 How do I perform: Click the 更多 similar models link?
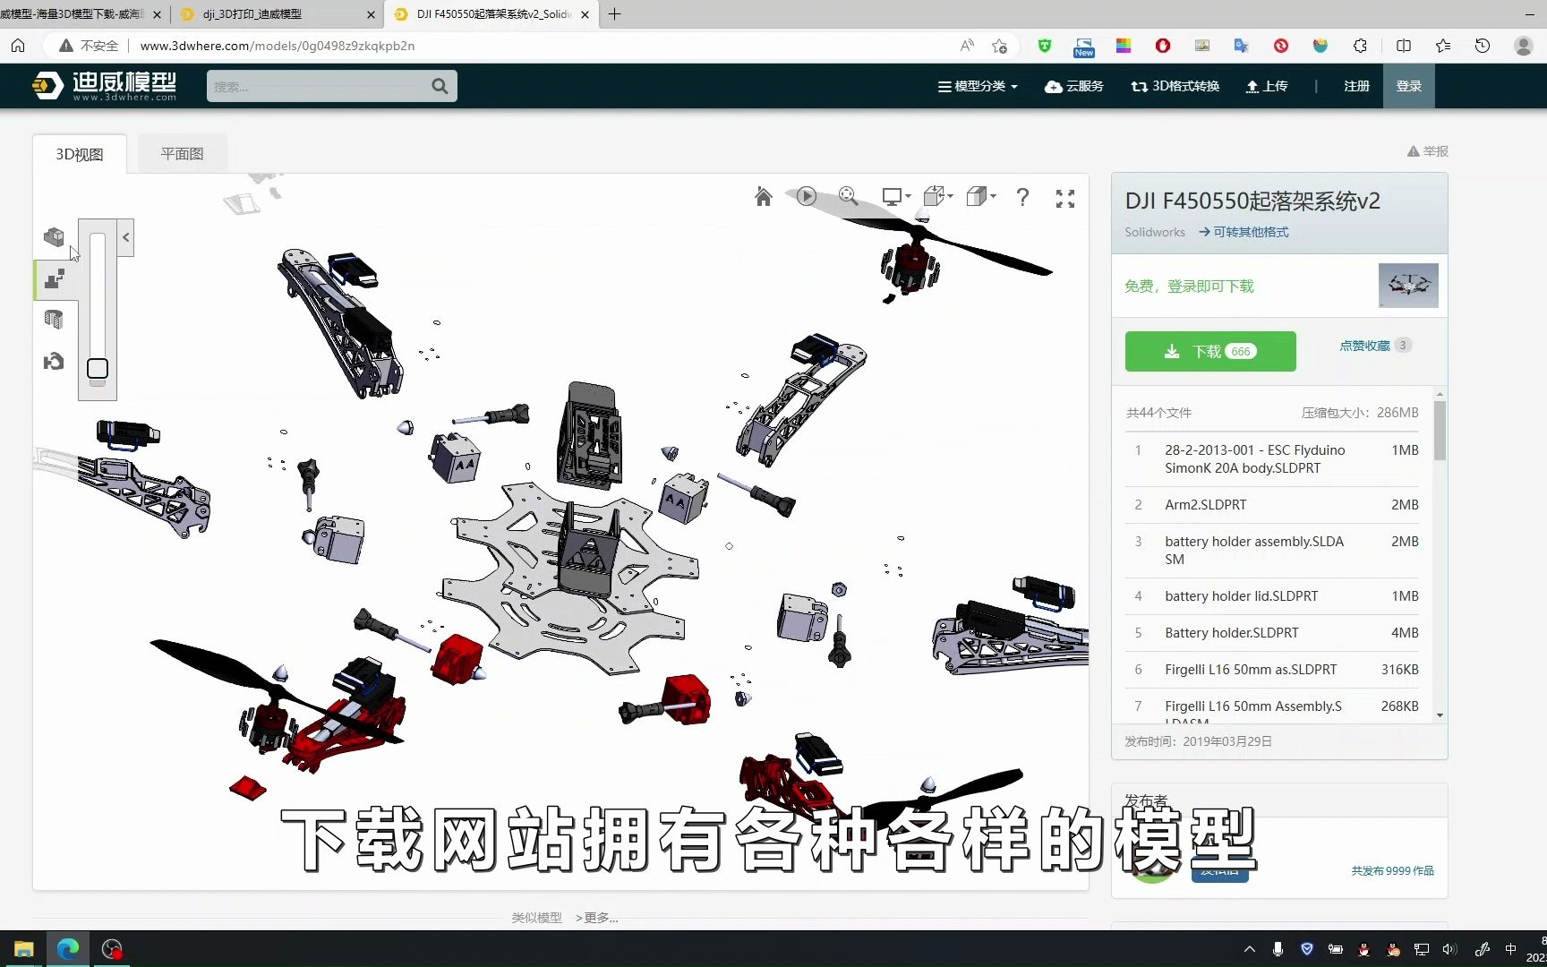(597, 918)
